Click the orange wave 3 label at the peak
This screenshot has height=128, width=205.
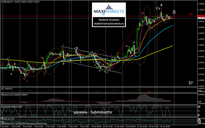64,45
